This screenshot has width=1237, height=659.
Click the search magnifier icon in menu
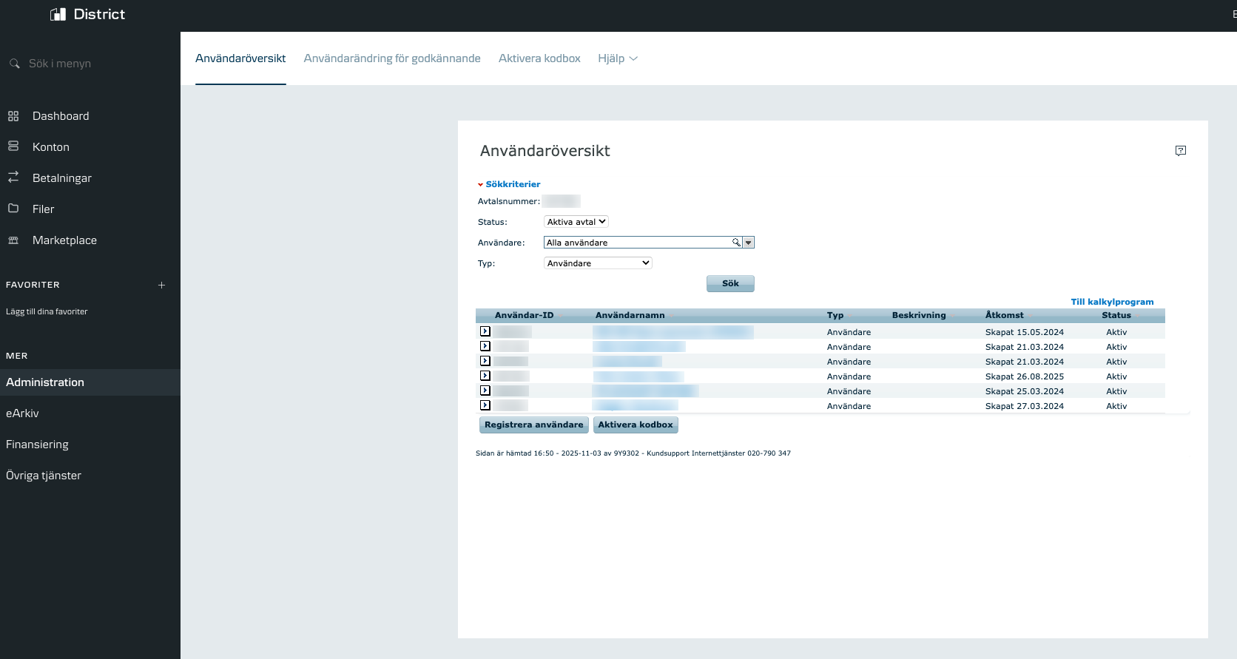click(x=14, y=64)
